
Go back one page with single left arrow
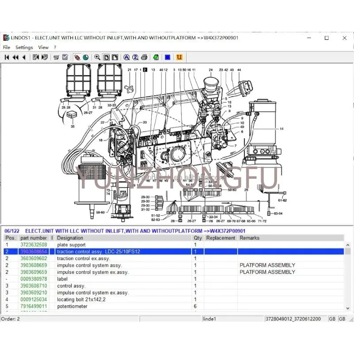[x=24, y=58]
